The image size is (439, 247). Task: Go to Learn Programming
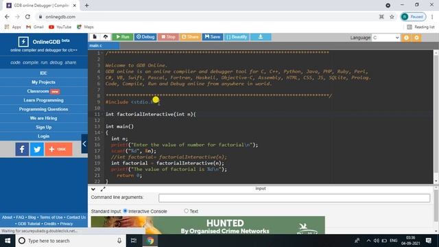[43, 100]
